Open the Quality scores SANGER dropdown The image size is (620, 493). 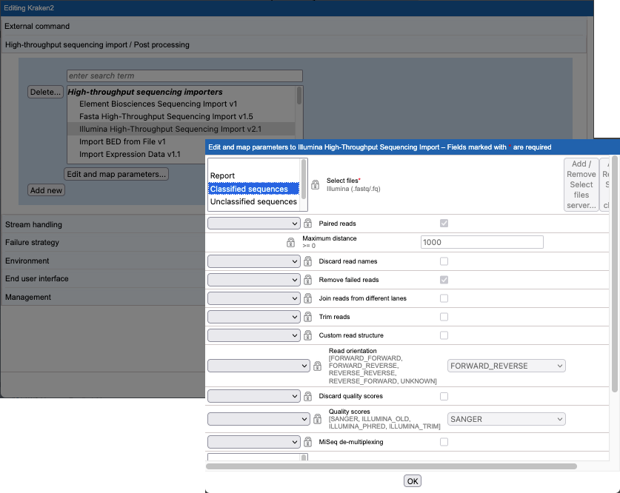point(506,418)
